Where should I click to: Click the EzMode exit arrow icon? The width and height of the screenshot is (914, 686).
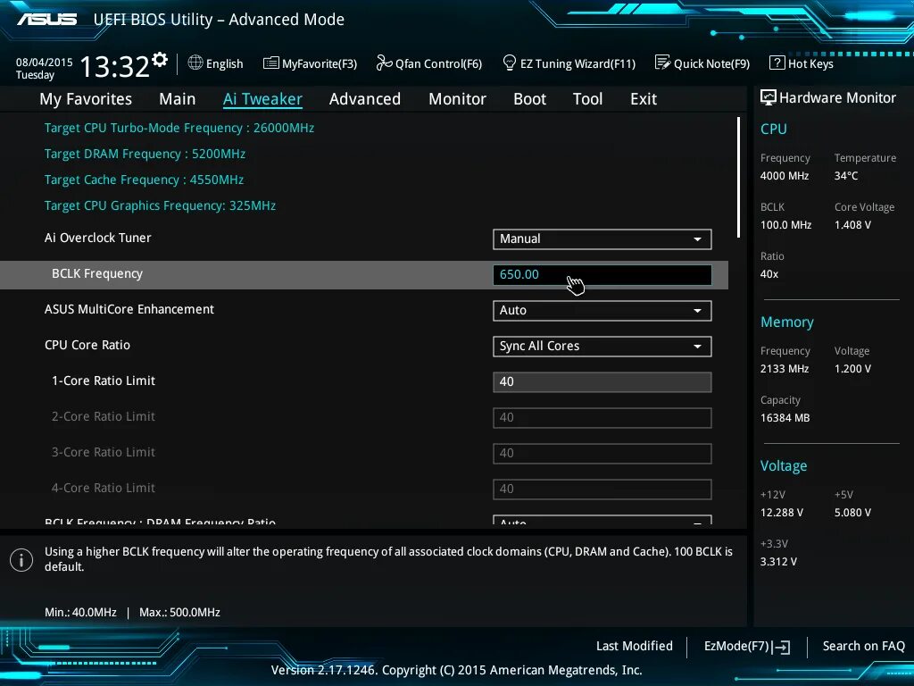pos(782,647)
